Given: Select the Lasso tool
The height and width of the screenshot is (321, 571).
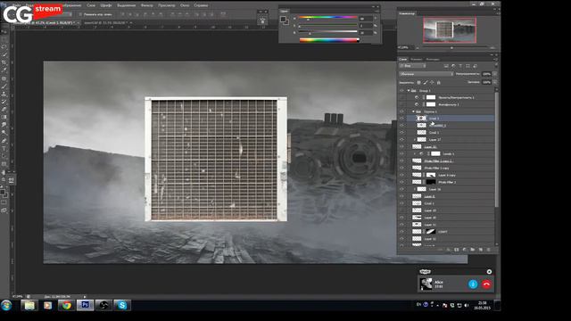Looking at the screenshot, I should (x=4, y=47).
